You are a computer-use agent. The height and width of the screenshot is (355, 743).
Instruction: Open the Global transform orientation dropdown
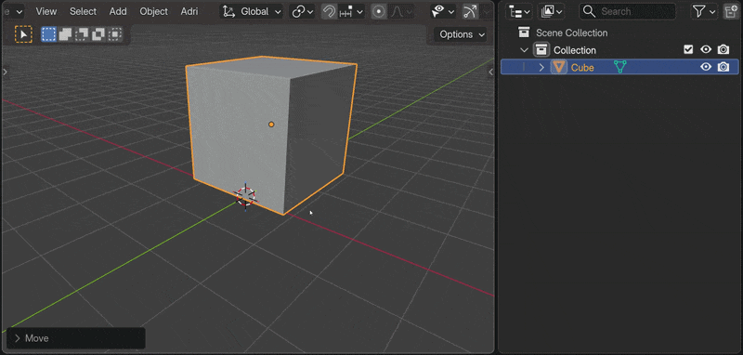(x=252, y=12)
